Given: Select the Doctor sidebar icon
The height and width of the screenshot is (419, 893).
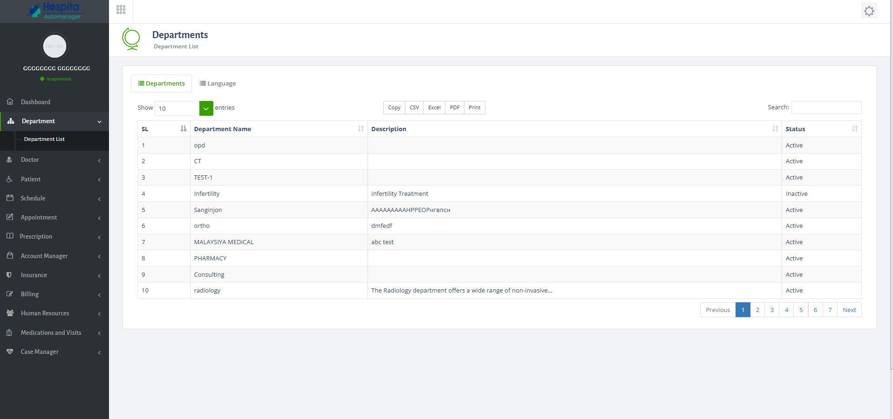Looking at the screenshot, I should click(x=10, y=160).
